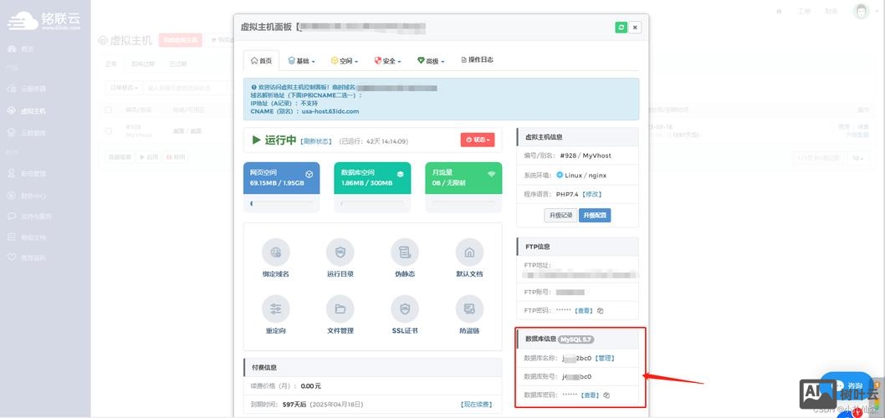Open the red 状态 dropdown button

click(478, 140)
